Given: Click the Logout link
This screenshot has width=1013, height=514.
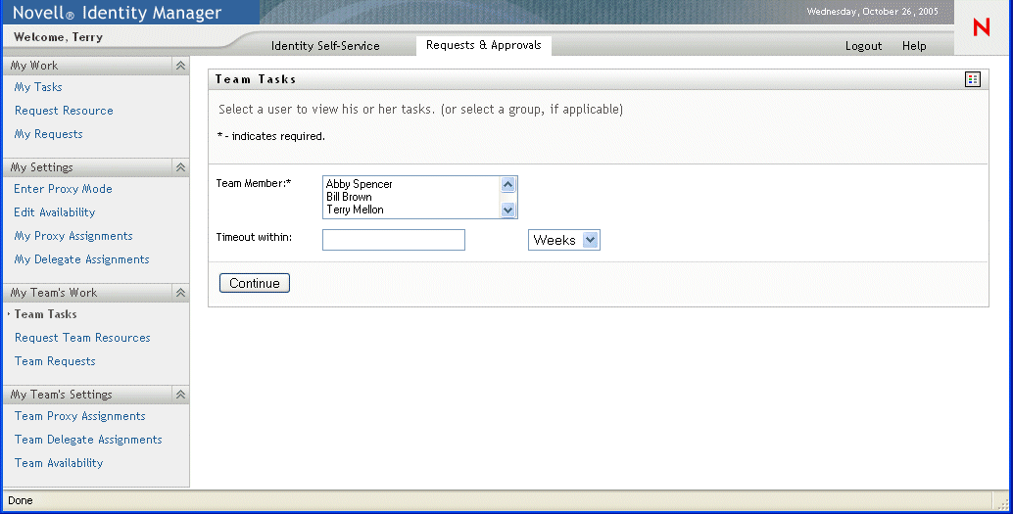Looking at the screenshot, I should (863, 46).
